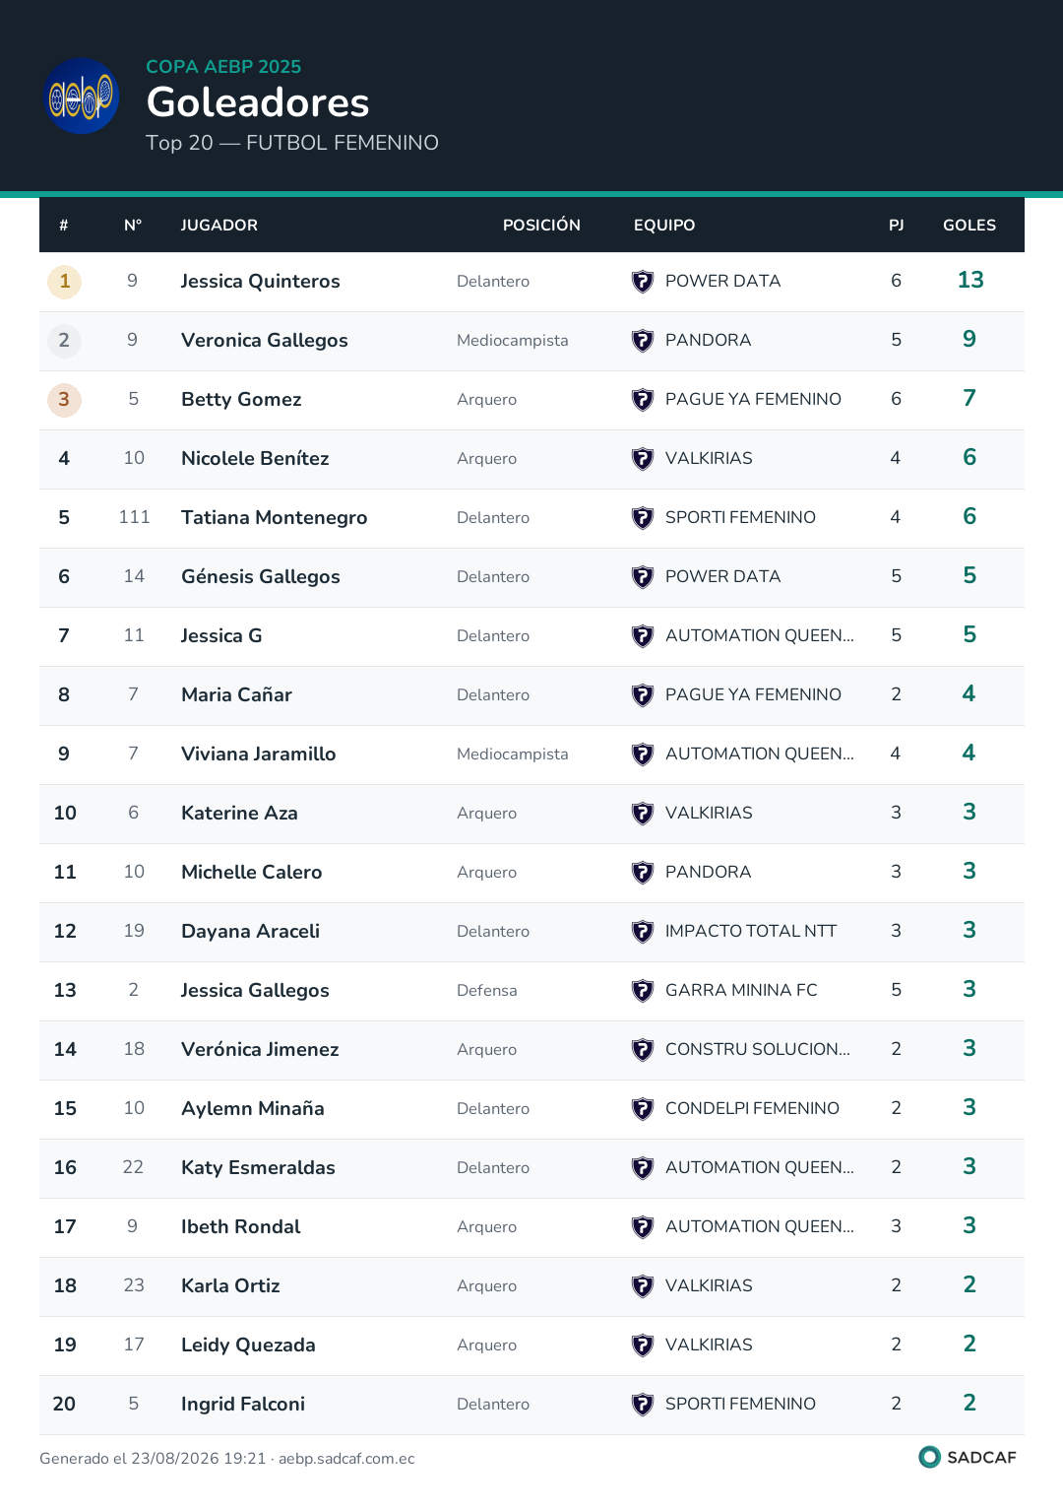Click the 13 goals value for Jessica Quinteros
The image size is (1063, 1509).
pyautogui.click(x=970, y=280)
